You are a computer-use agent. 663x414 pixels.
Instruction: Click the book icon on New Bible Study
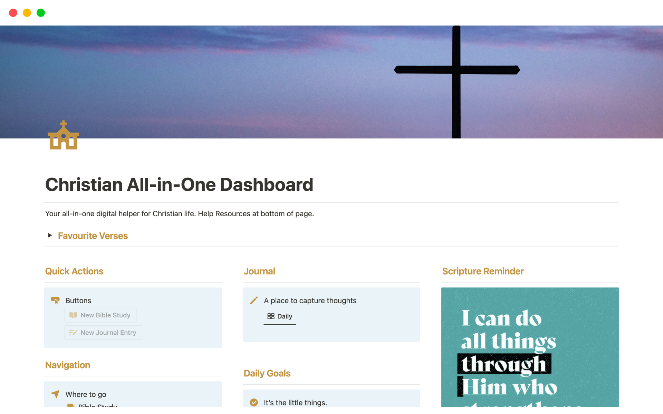point(73,315)
